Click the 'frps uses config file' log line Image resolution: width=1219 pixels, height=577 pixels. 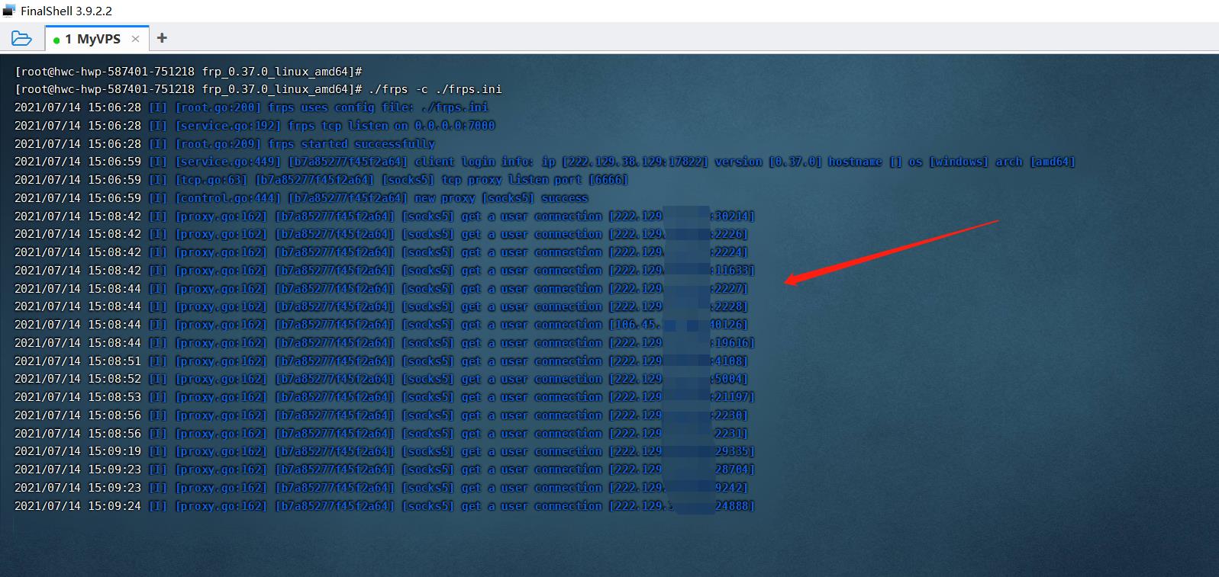[x=251, y=107]
